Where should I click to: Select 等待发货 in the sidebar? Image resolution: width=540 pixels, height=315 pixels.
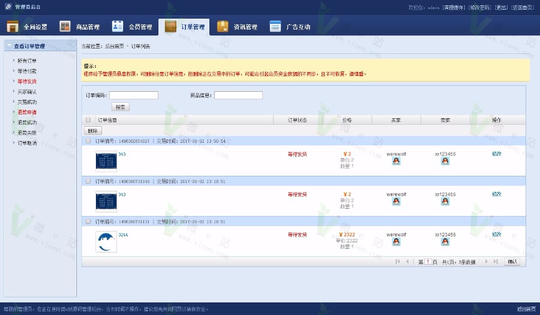click(x=27, y=82)
